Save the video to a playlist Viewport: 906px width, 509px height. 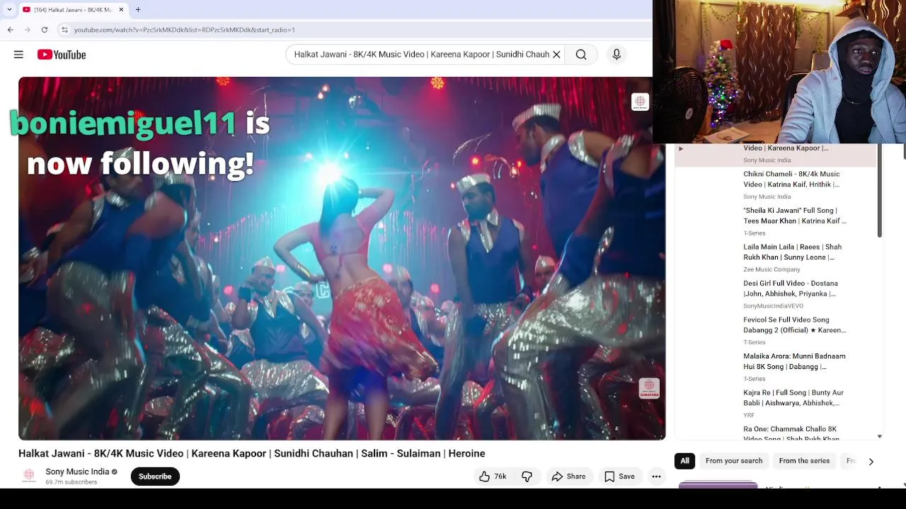[x=619, y=476]
